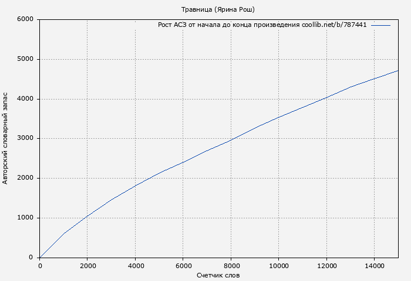This screenshot has height=281, width=411.
Task: Click the 2000 tick label on X-axis
Action: (x=87, y=266)
